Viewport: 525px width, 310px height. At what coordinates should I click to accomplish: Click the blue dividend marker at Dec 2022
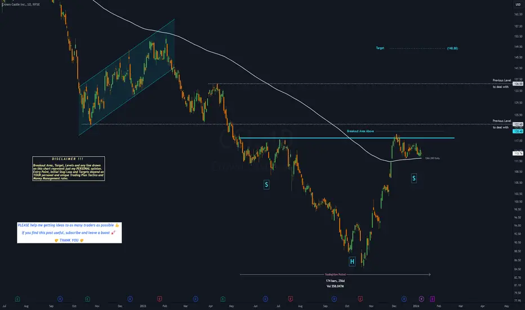click(x=130, y=299)
